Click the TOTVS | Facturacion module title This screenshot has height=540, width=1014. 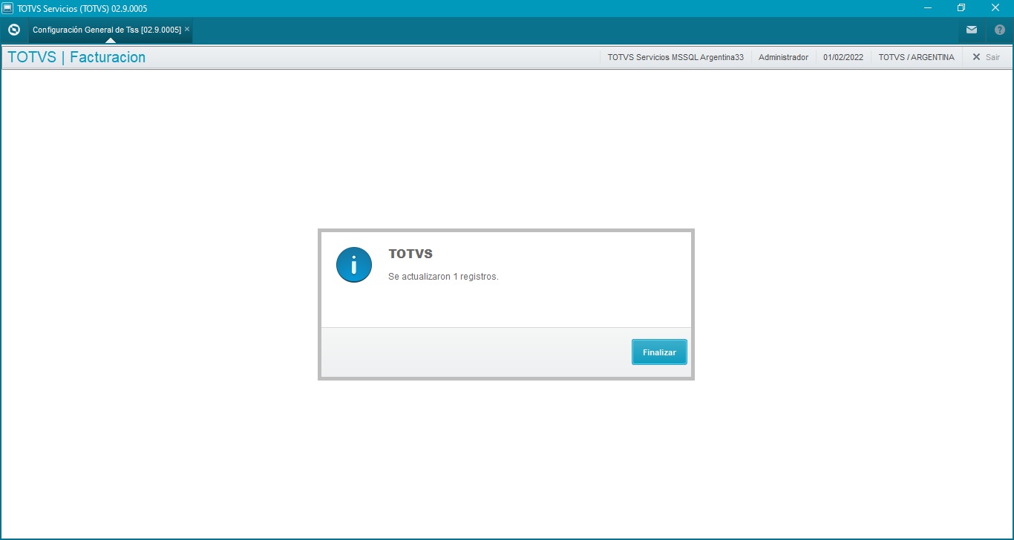76,57
